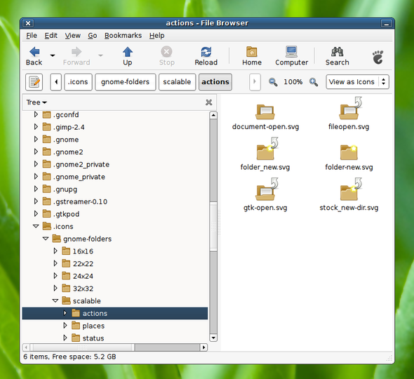The width and height of the screenshot is (414, 379).
Task: Open the Bookmarks menu
Action: click(x=123, y=35)
